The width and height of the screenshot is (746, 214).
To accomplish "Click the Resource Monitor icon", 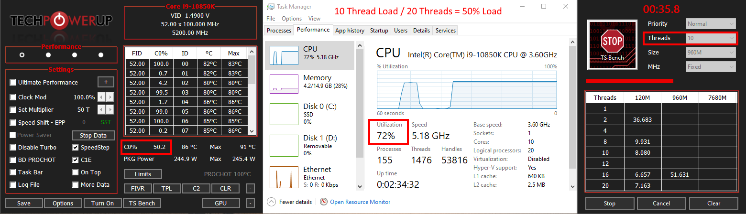I will point(324,202).
